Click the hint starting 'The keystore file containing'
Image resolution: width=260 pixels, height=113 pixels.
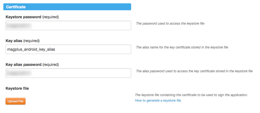pyautogui.click(x=191, y=95)
